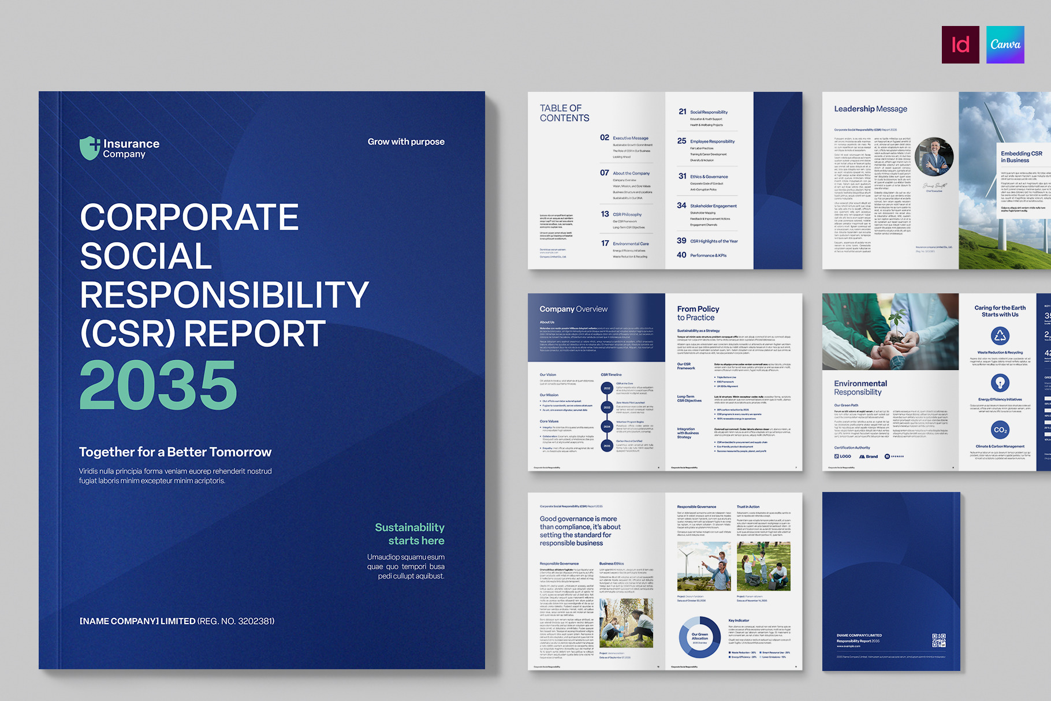1051x701 pixels.
Task: Select the Our Green Allocation donut chart
Action: 699,637
